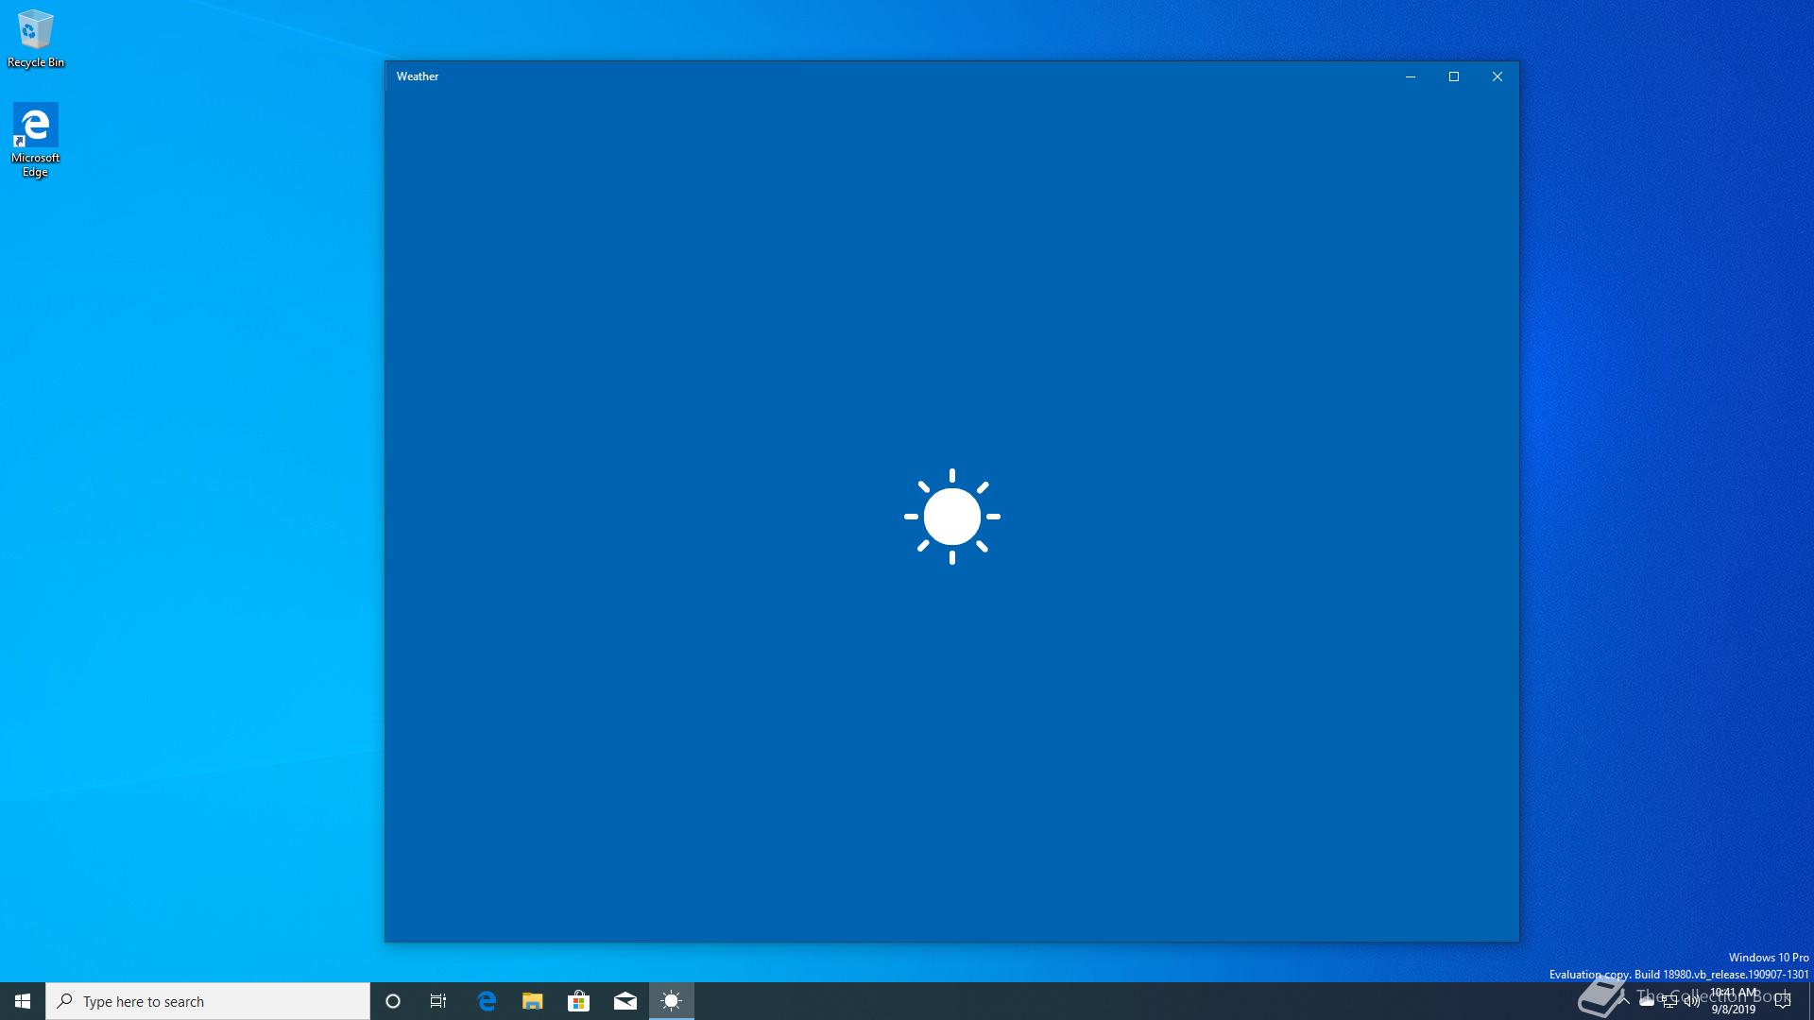The width and height of the screenshot is (1814, 1020).
Task: Open the Mail app from the taskbar
Action: pyautogui.click(x=625, y=1001)
